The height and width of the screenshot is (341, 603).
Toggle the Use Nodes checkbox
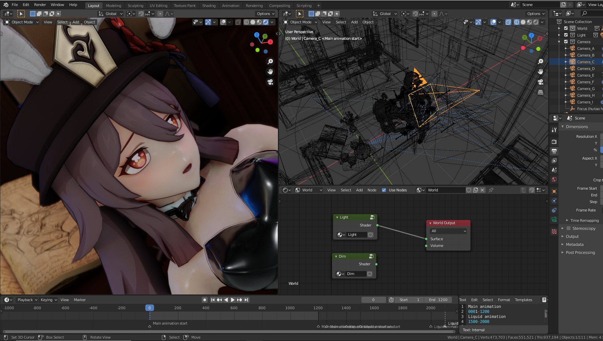pyautogui.click(x=384, y=190)
